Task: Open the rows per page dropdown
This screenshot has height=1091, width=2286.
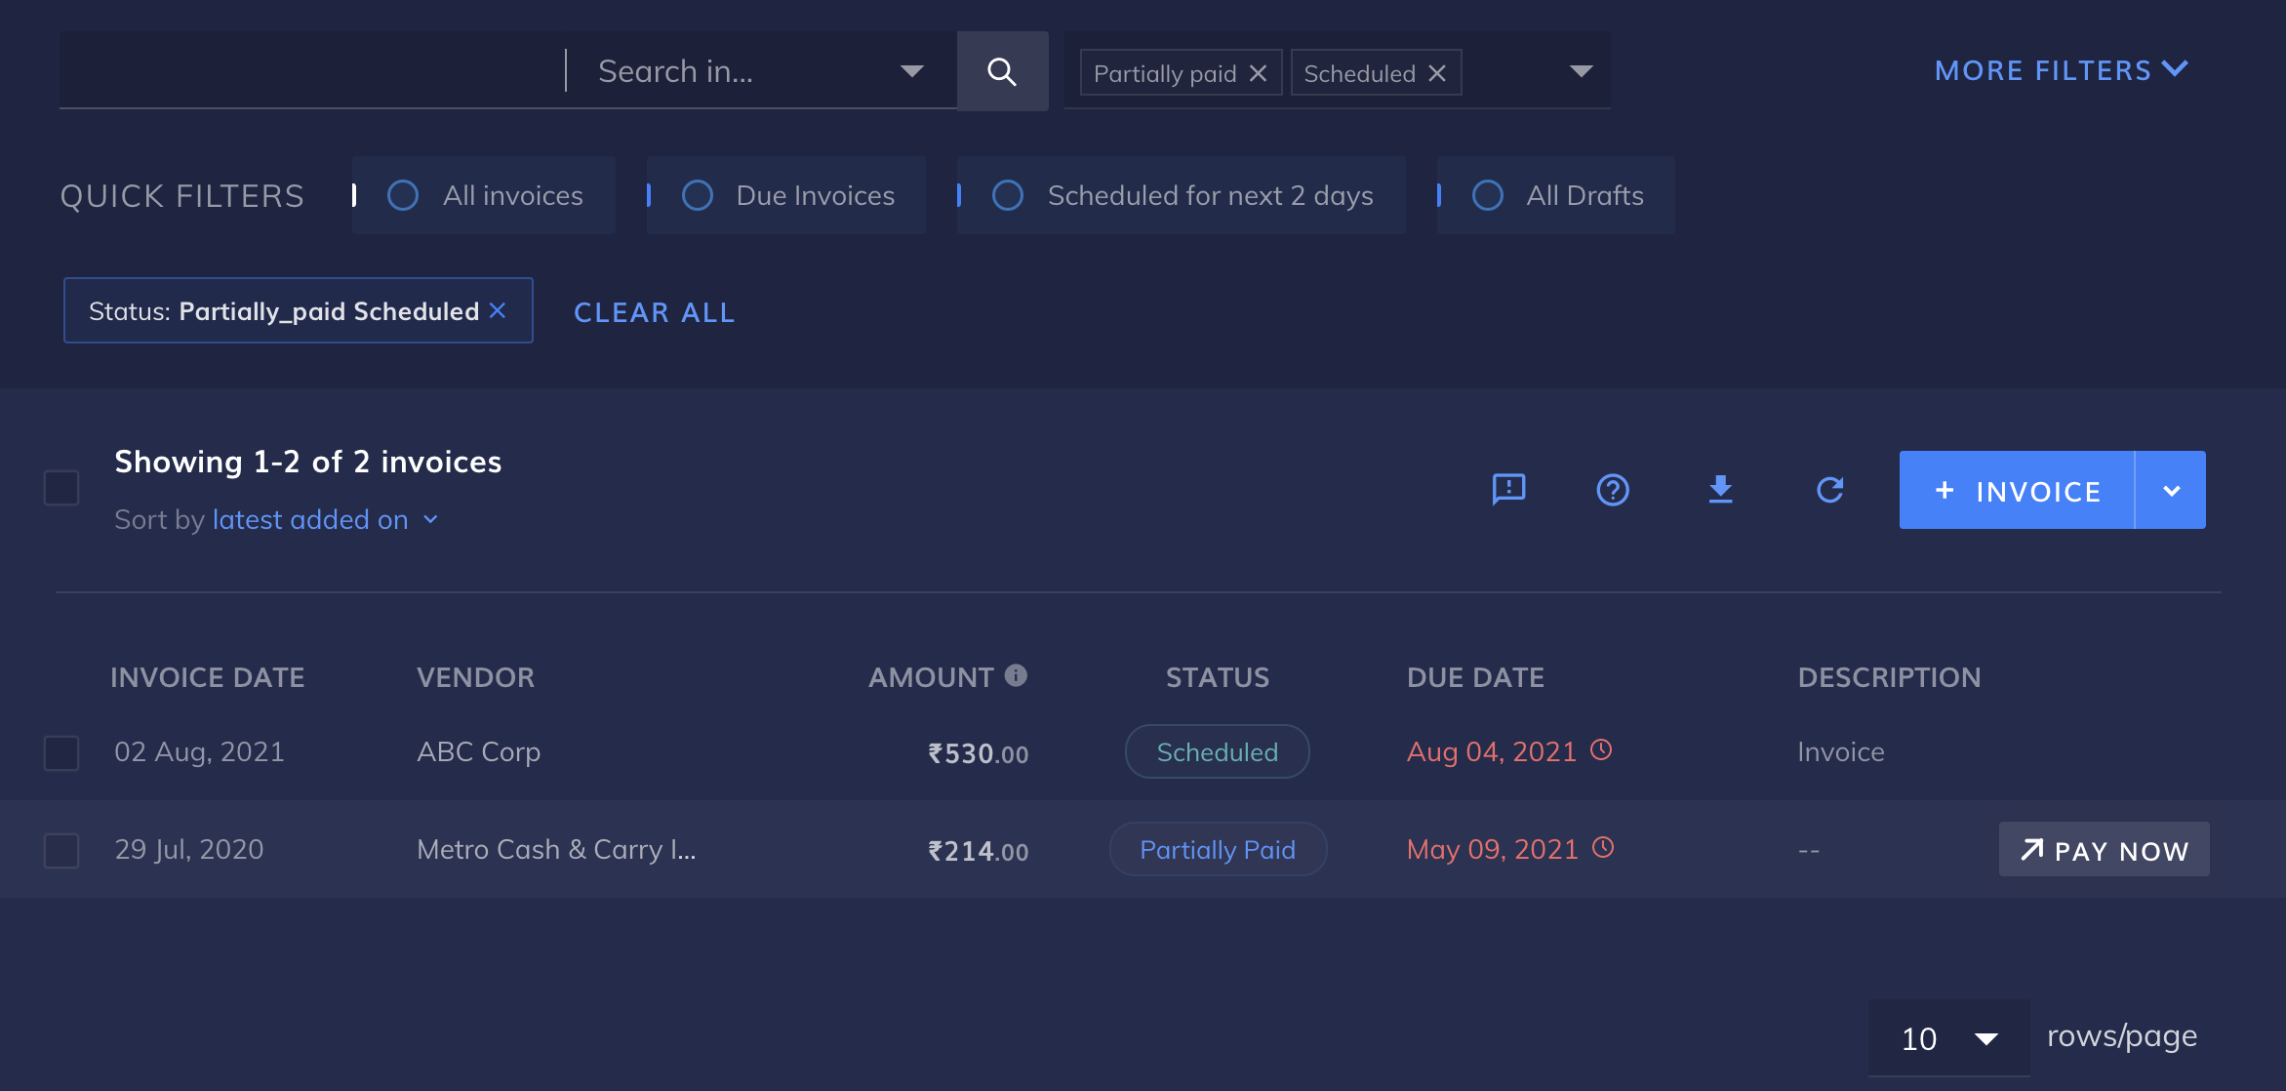Action: point(1949,1038)
